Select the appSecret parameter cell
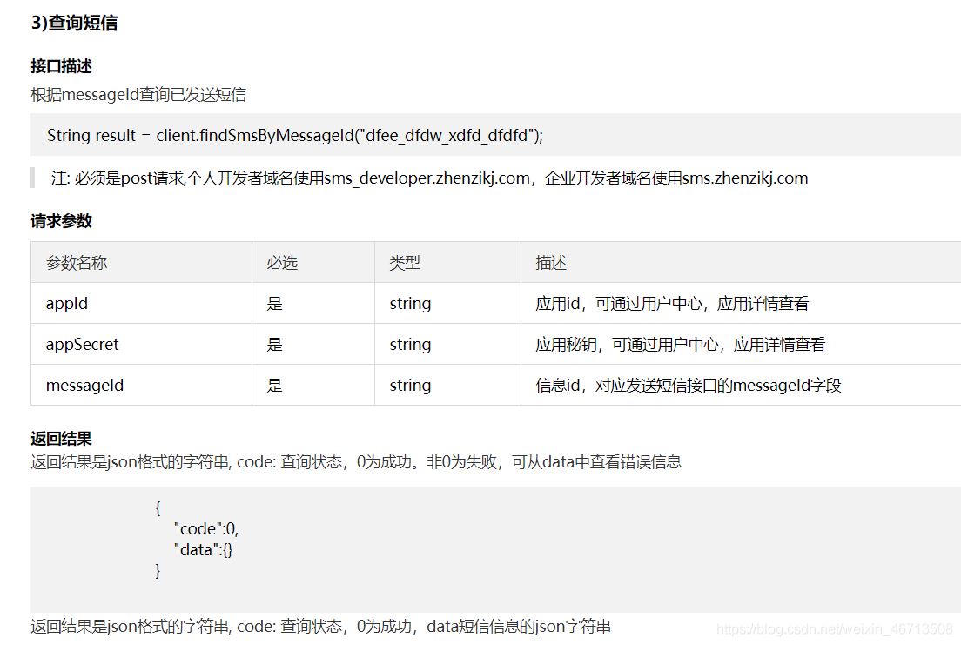Viewport: 961px width, 645px height. point(81,344)
